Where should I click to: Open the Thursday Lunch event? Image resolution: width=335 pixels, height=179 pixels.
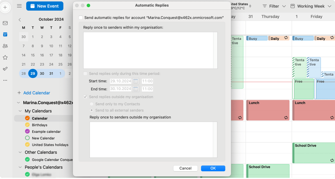[268, 110]
